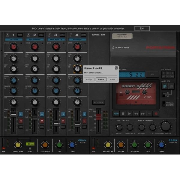
Task: Select channel 1 Drive knob
Action: (14, 47)
